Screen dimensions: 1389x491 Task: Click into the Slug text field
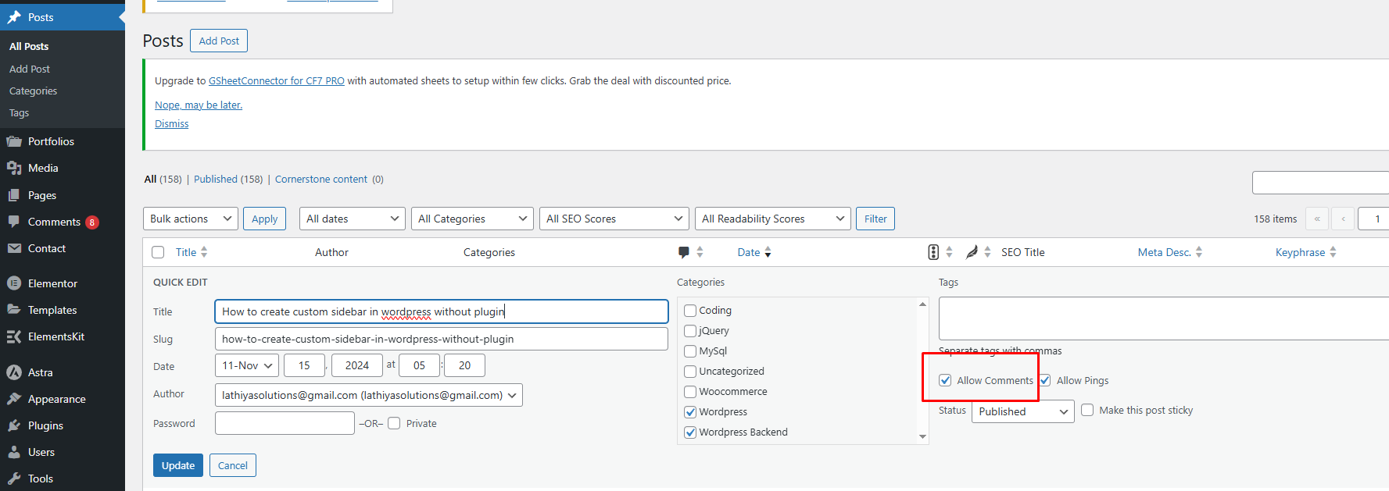441,339
